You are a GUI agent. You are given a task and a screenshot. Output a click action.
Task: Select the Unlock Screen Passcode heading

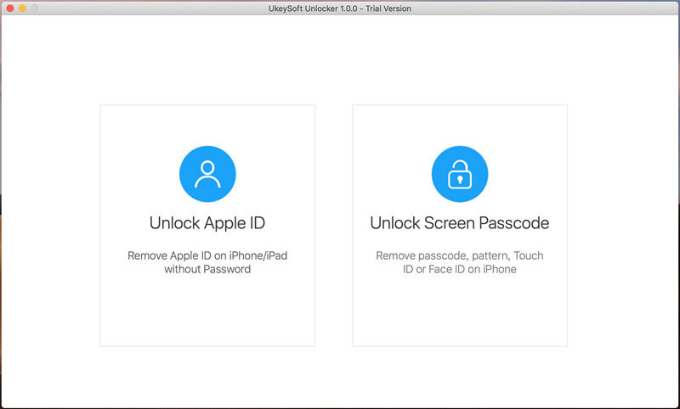point(460,223)
